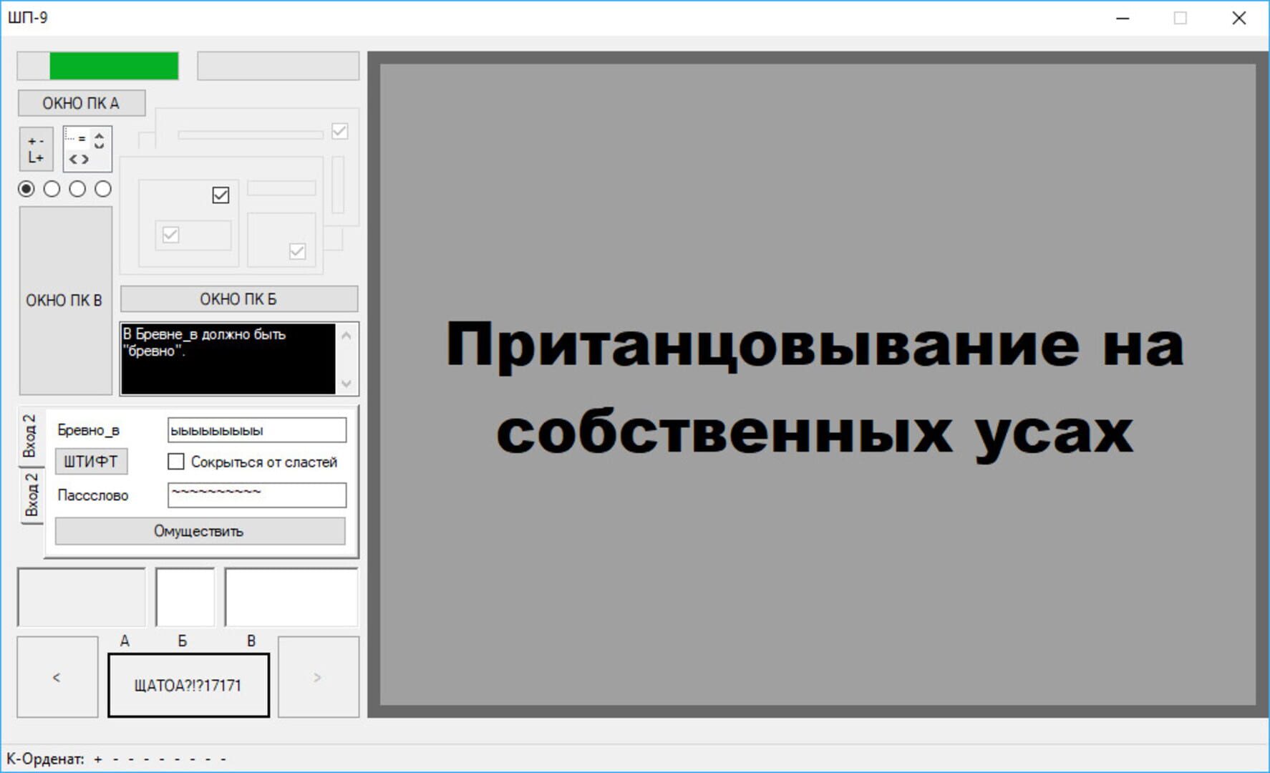Screen dimensions: 1270x773
Task: Select the "+ - L+" tool icon
Action: [35, 148]
